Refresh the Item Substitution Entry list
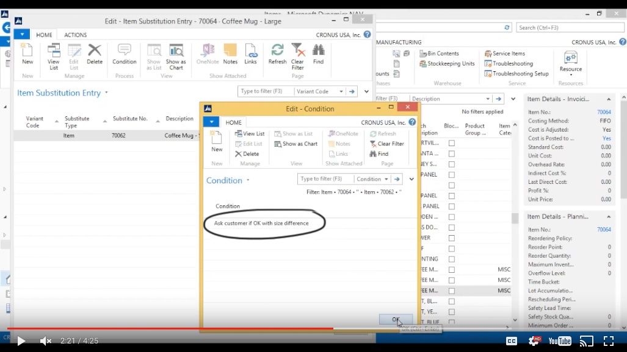The image size is (627, 352). (277, 54)
